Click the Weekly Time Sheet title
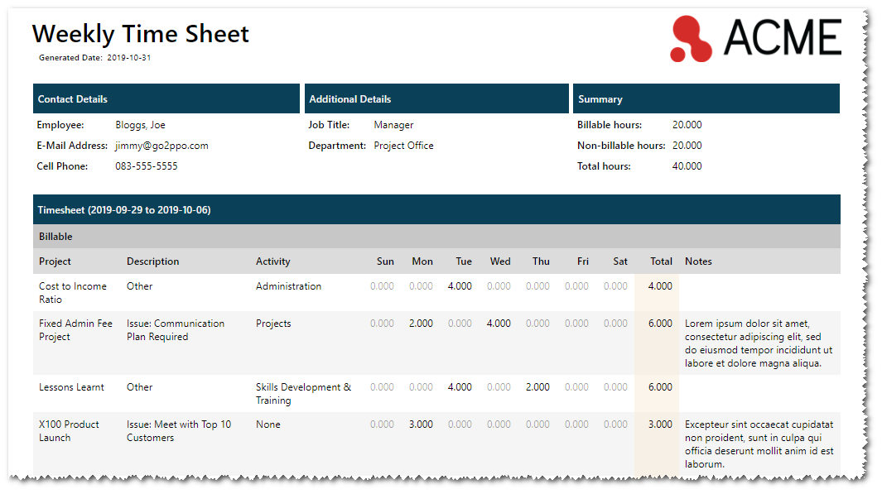This screenshot has height=494, width=882. [140, 34]
